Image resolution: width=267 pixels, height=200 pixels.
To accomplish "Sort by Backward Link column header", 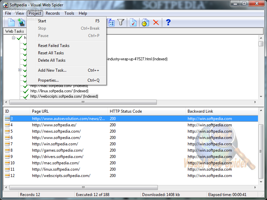I will (222, 111).
